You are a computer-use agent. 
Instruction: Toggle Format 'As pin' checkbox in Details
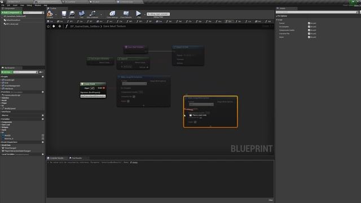(x=309, y=23)
